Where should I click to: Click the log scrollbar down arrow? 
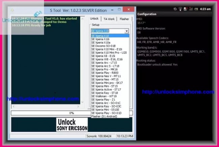point(83,102)
